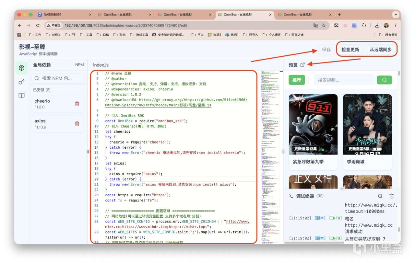This screenshot has width=415, height=263.
Task: Open the downloadURL link in the code
Action: click(x=176, y=102)
